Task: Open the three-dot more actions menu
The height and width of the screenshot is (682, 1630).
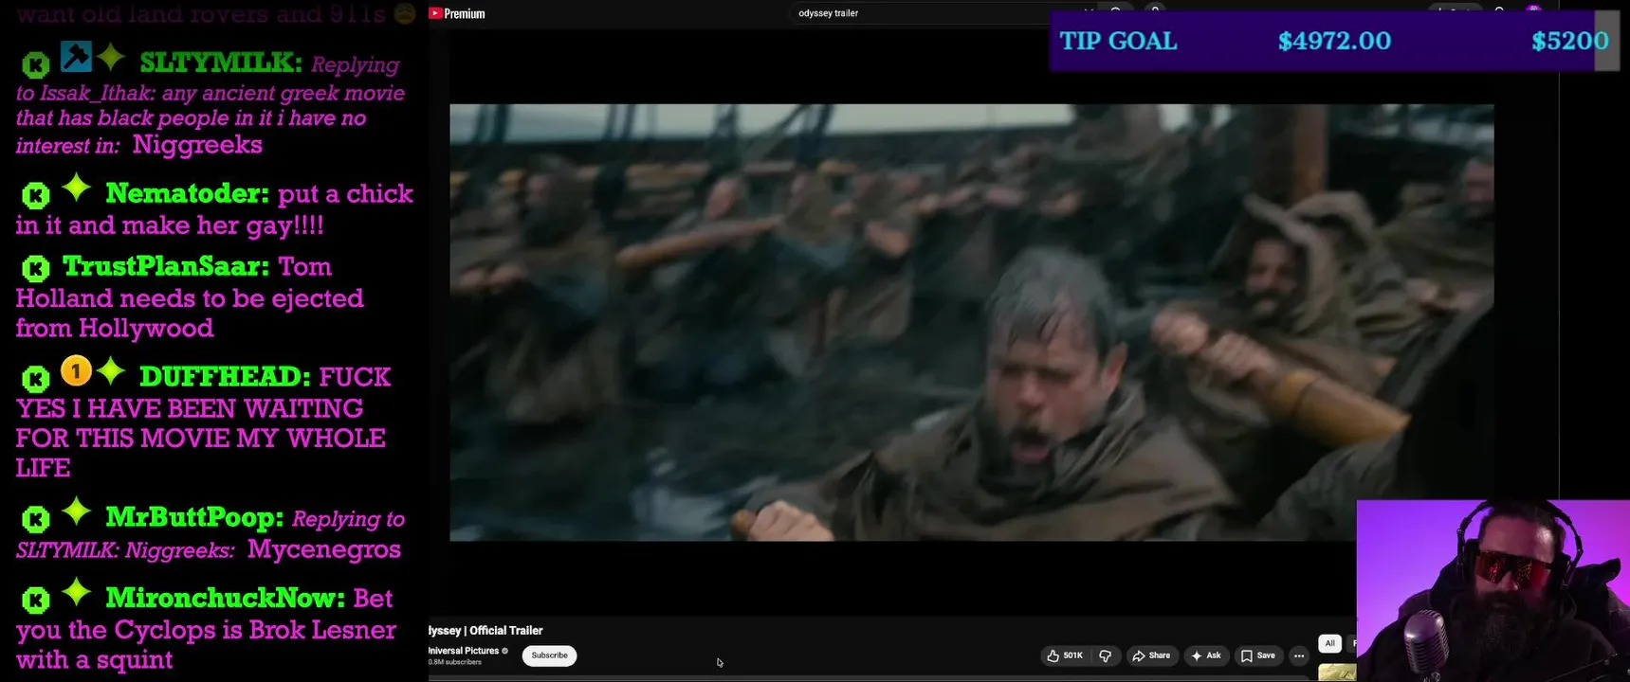Action: pos(1299,655)
